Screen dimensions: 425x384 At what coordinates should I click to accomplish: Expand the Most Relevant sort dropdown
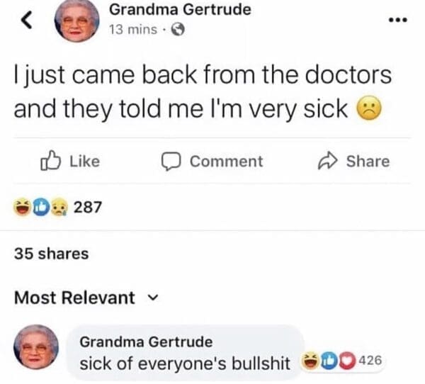pos(86,298)
